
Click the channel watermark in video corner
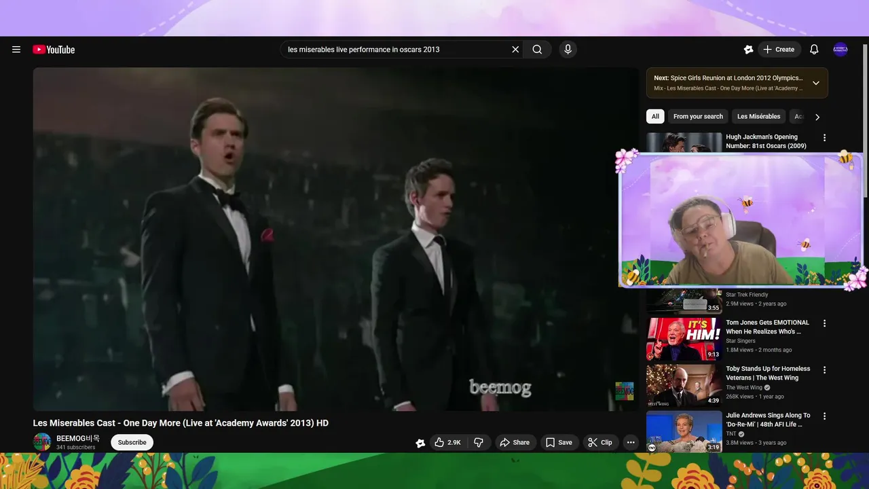[625, 391]
